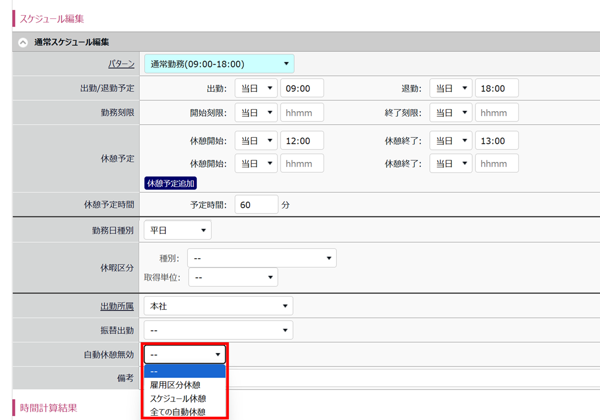Screen dimensions: 600x420
Task: Click the 出勤 time field showing 09:00
Action: (302, 88)
